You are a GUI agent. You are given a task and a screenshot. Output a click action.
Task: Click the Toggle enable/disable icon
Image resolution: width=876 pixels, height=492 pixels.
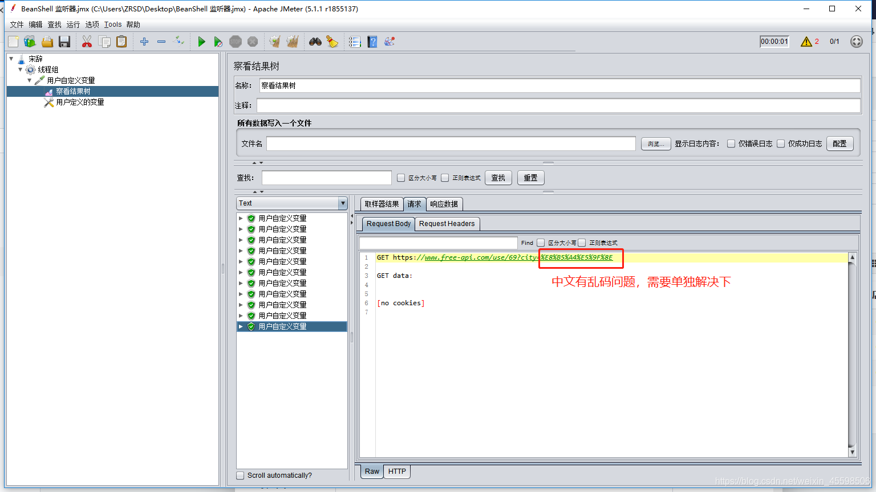click(x=179, y=41)
